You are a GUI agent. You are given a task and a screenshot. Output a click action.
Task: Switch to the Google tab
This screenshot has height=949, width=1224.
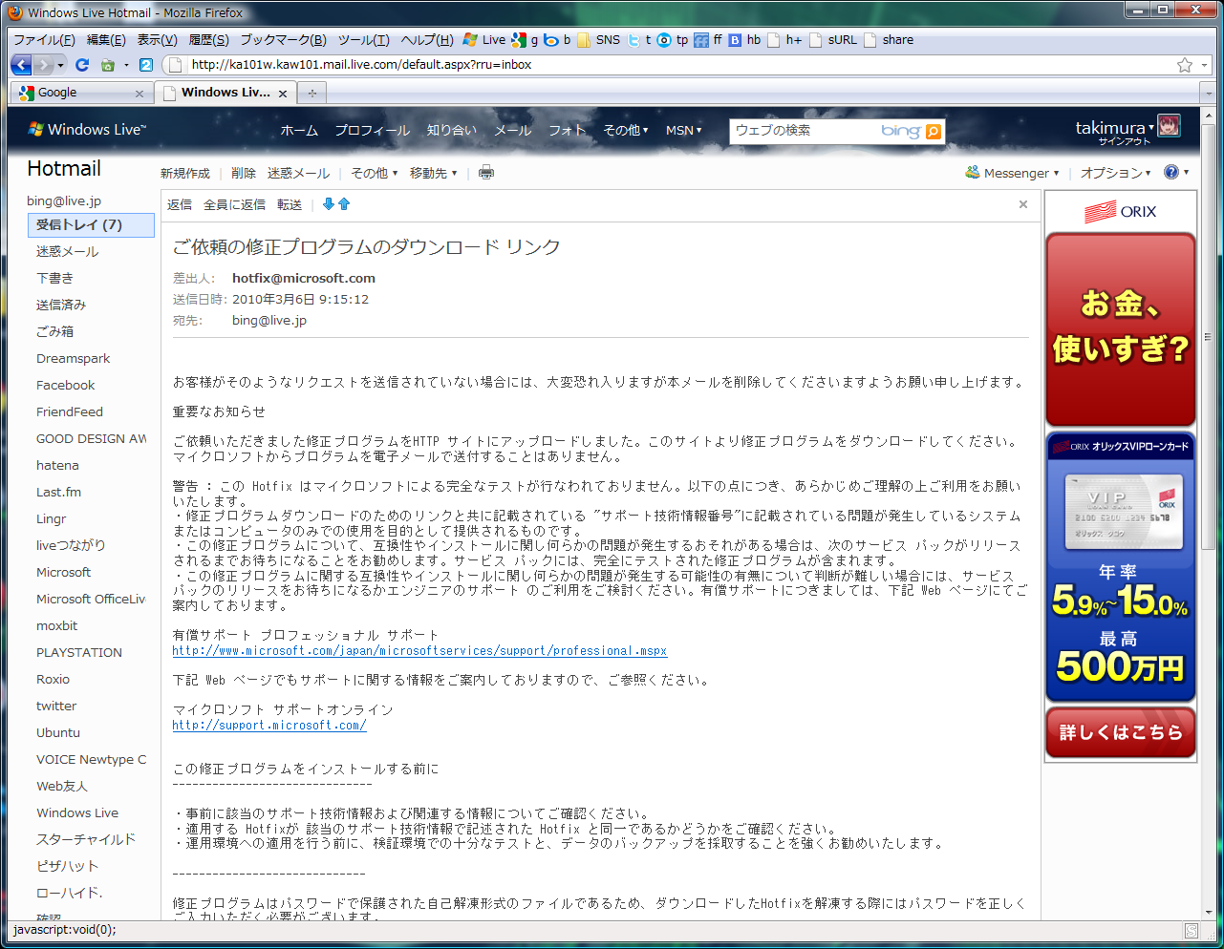81,93
